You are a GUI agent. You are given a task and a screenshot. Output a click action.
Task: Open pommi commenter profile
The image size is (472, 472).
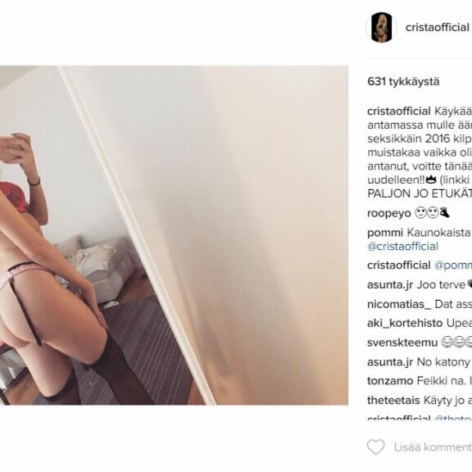click(x=385, y=233)
